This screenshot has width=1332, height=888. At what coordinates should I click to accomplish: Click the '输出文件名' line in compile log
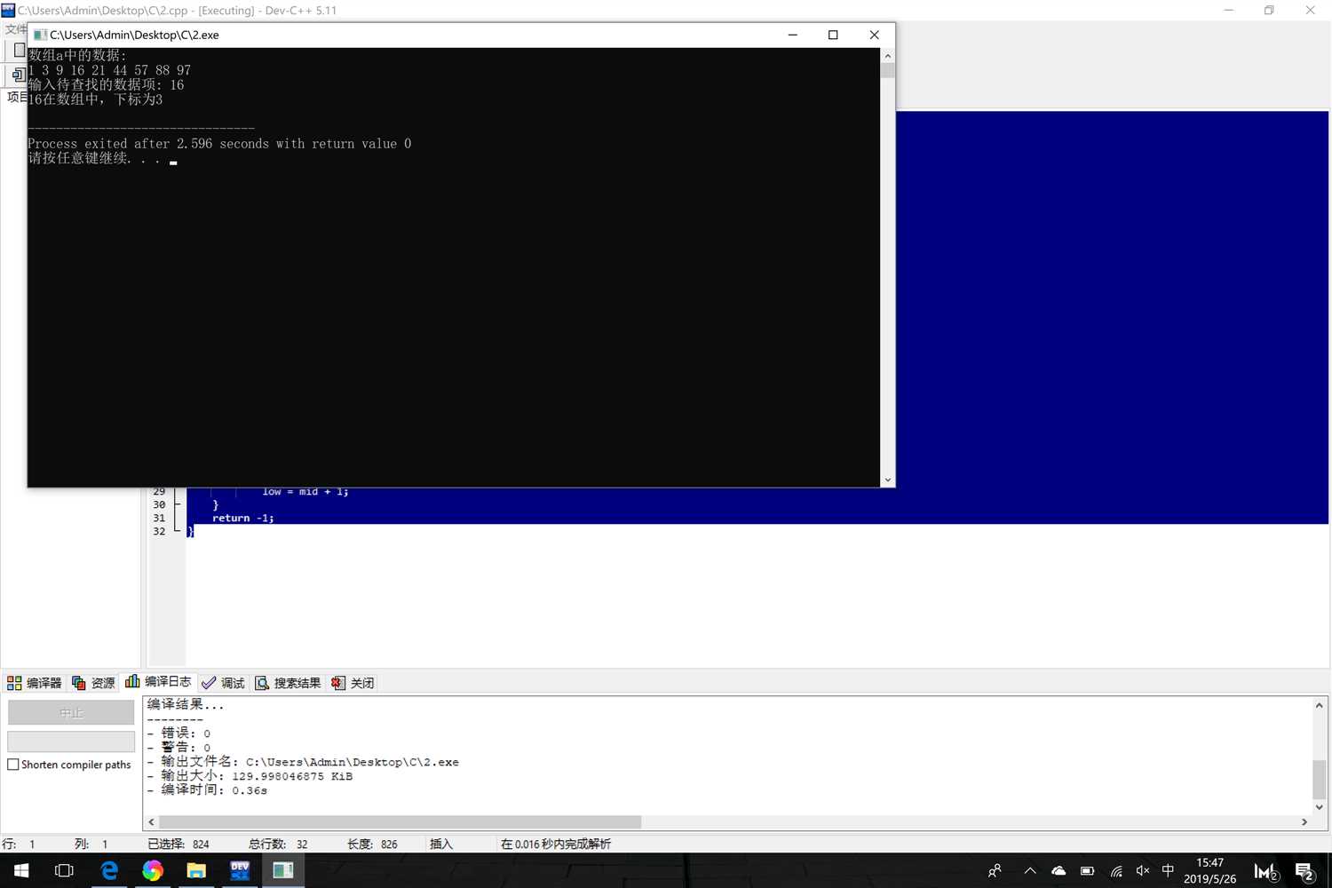pos(303,762)
